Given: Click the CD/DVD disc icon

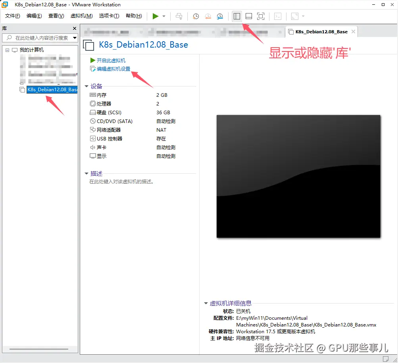Looking at the screenshot, I should (92, 121).
